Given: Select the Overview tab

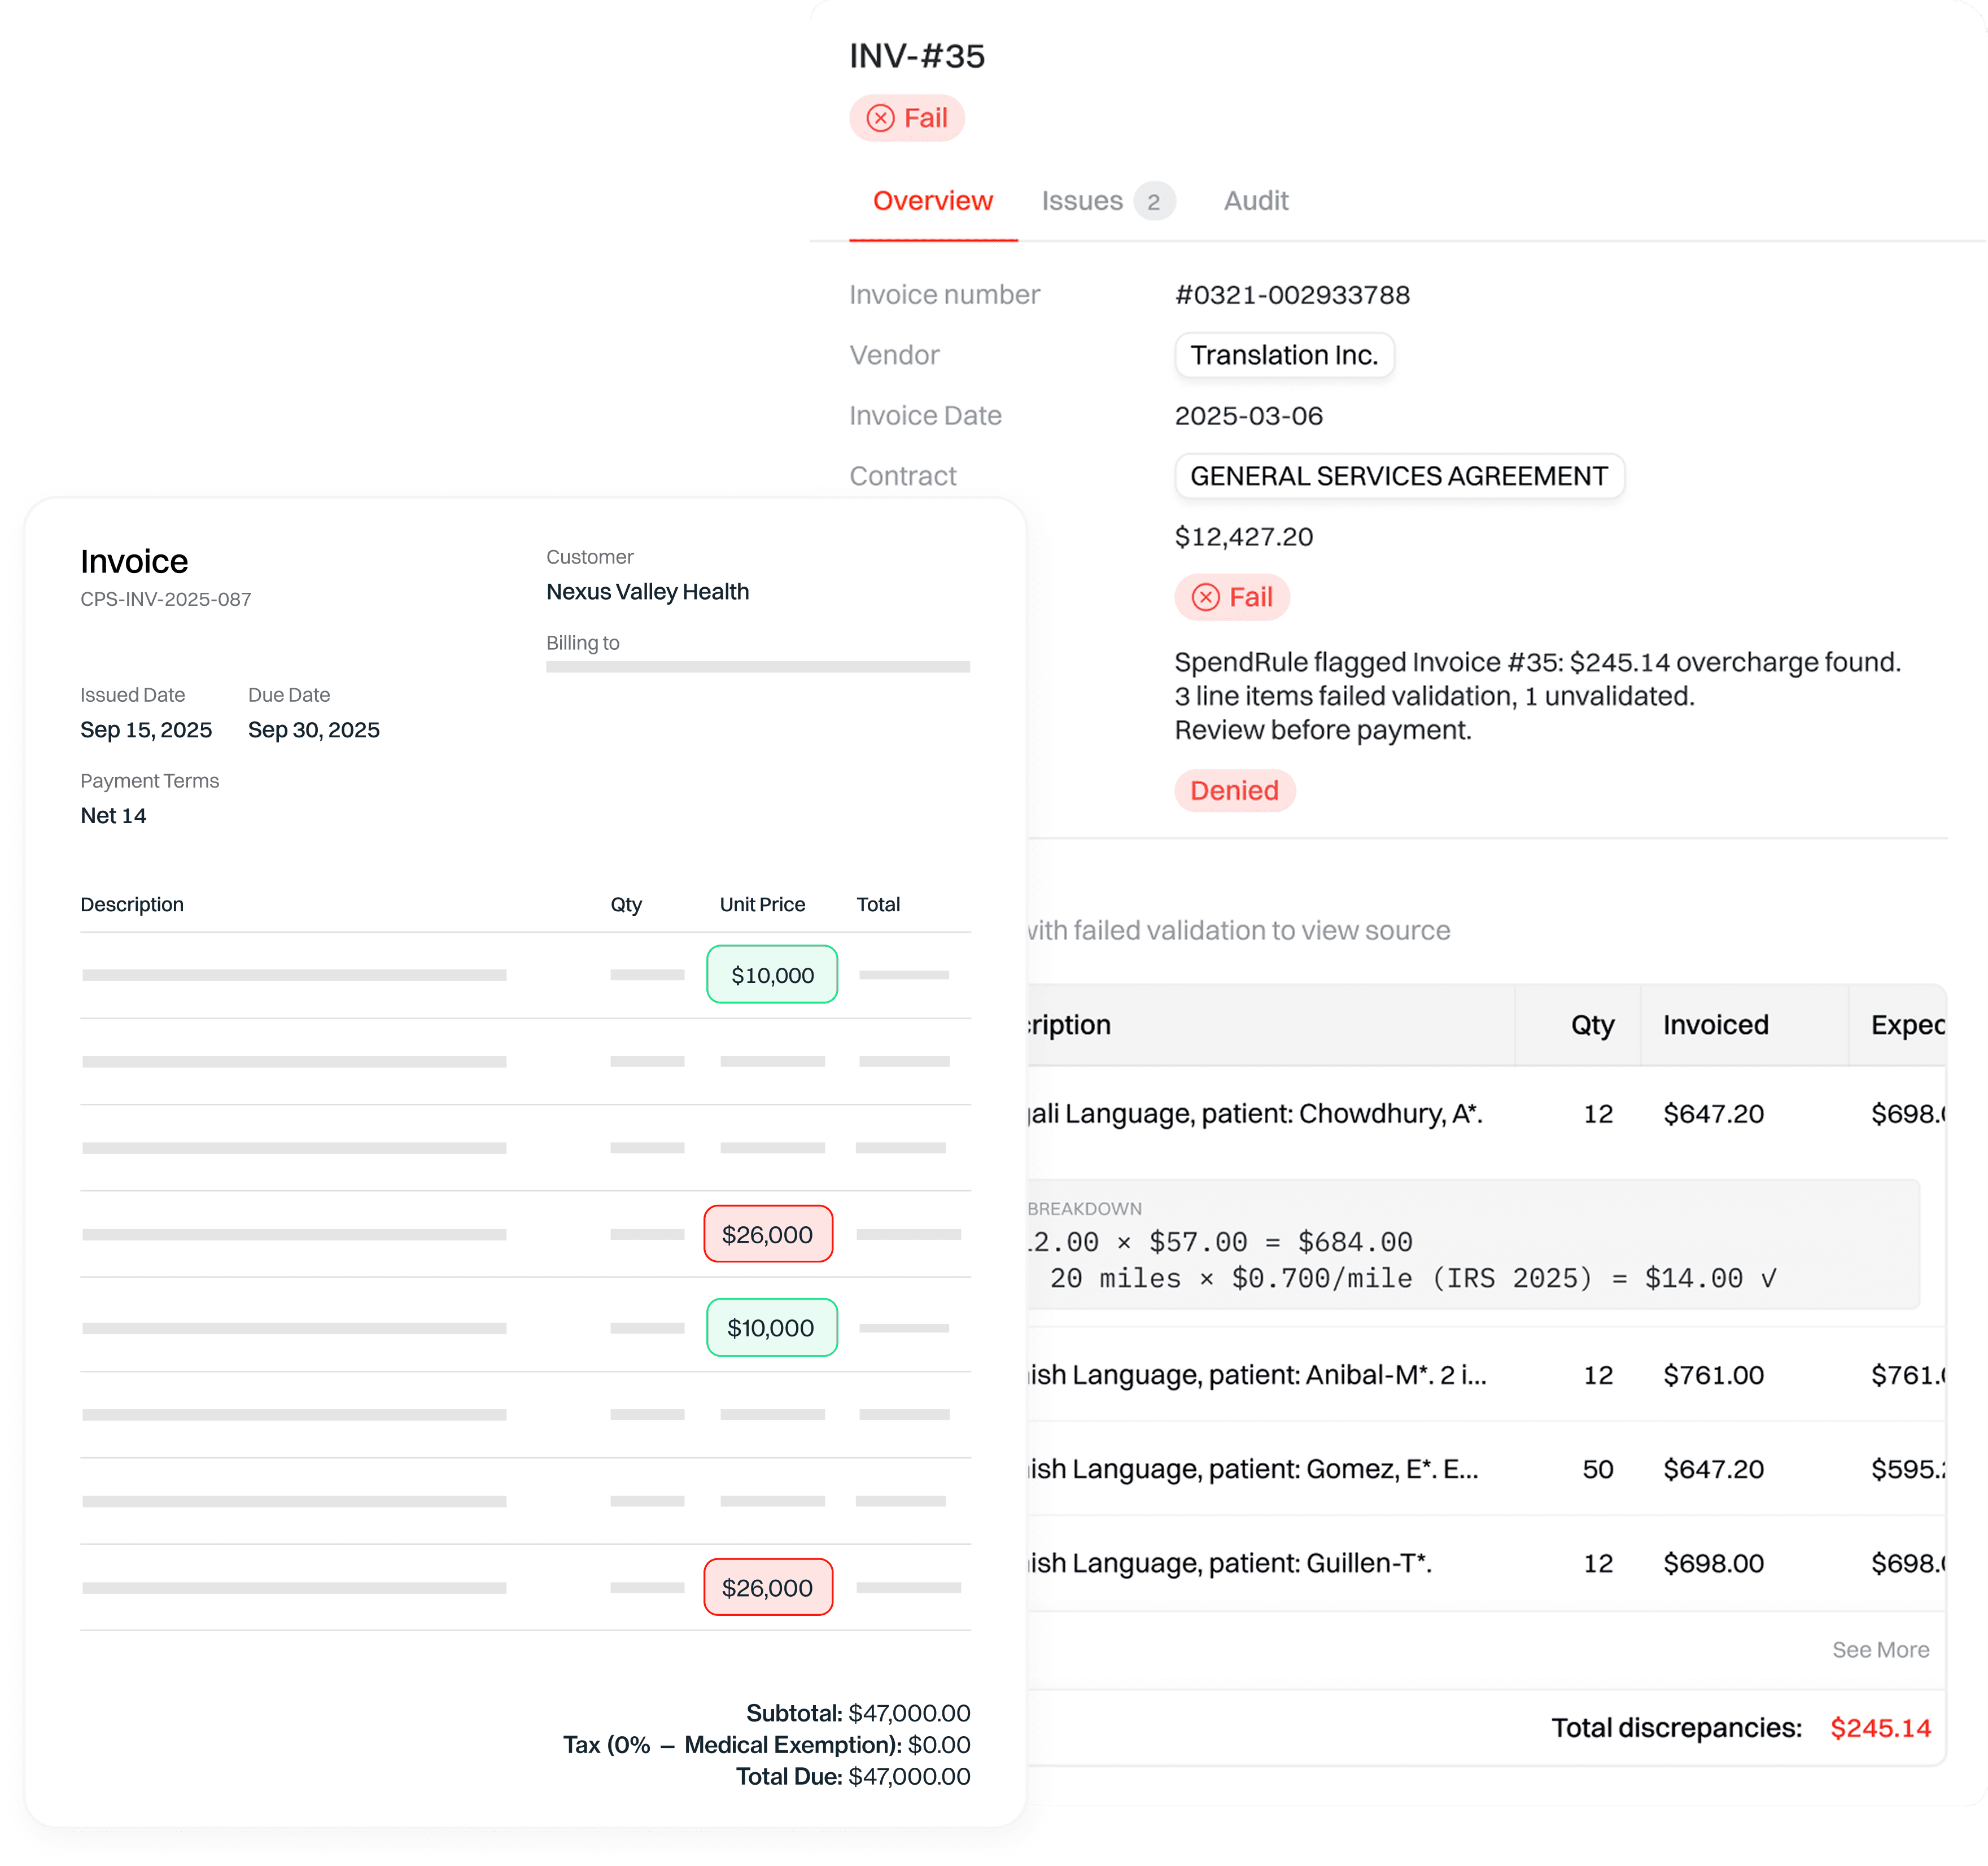Looking at the screenshot, I should coord(932,201).
